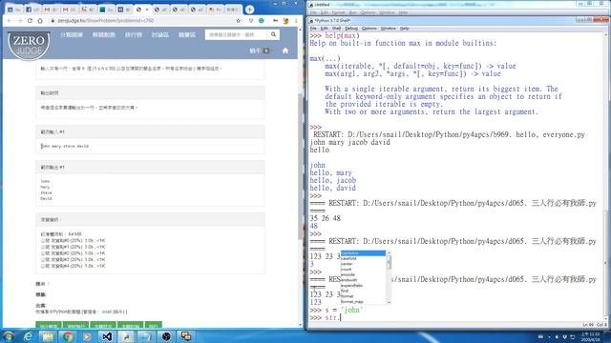Click the address bar URL zerojudge.tw
This screenshot has width=611, height=343.
(x=106, y=21)
